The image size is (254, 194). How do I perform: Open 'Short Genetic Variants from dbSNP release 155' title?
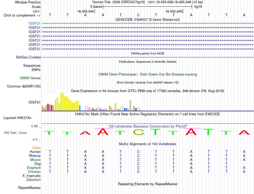[x=148, y=82]
